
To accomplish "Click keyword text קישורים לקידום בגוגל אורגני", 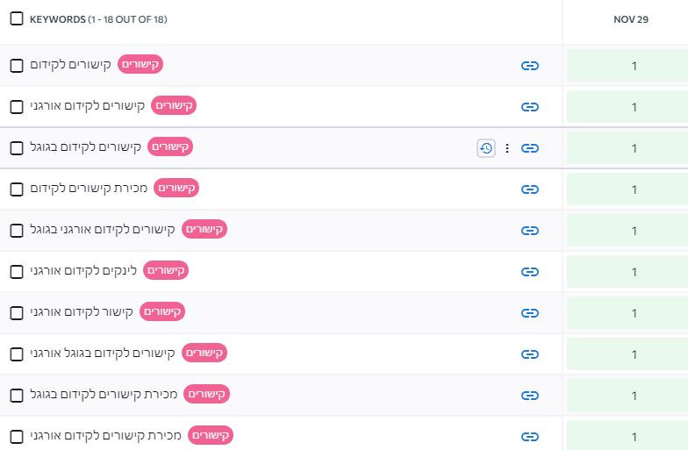I will tap(103, 353).
